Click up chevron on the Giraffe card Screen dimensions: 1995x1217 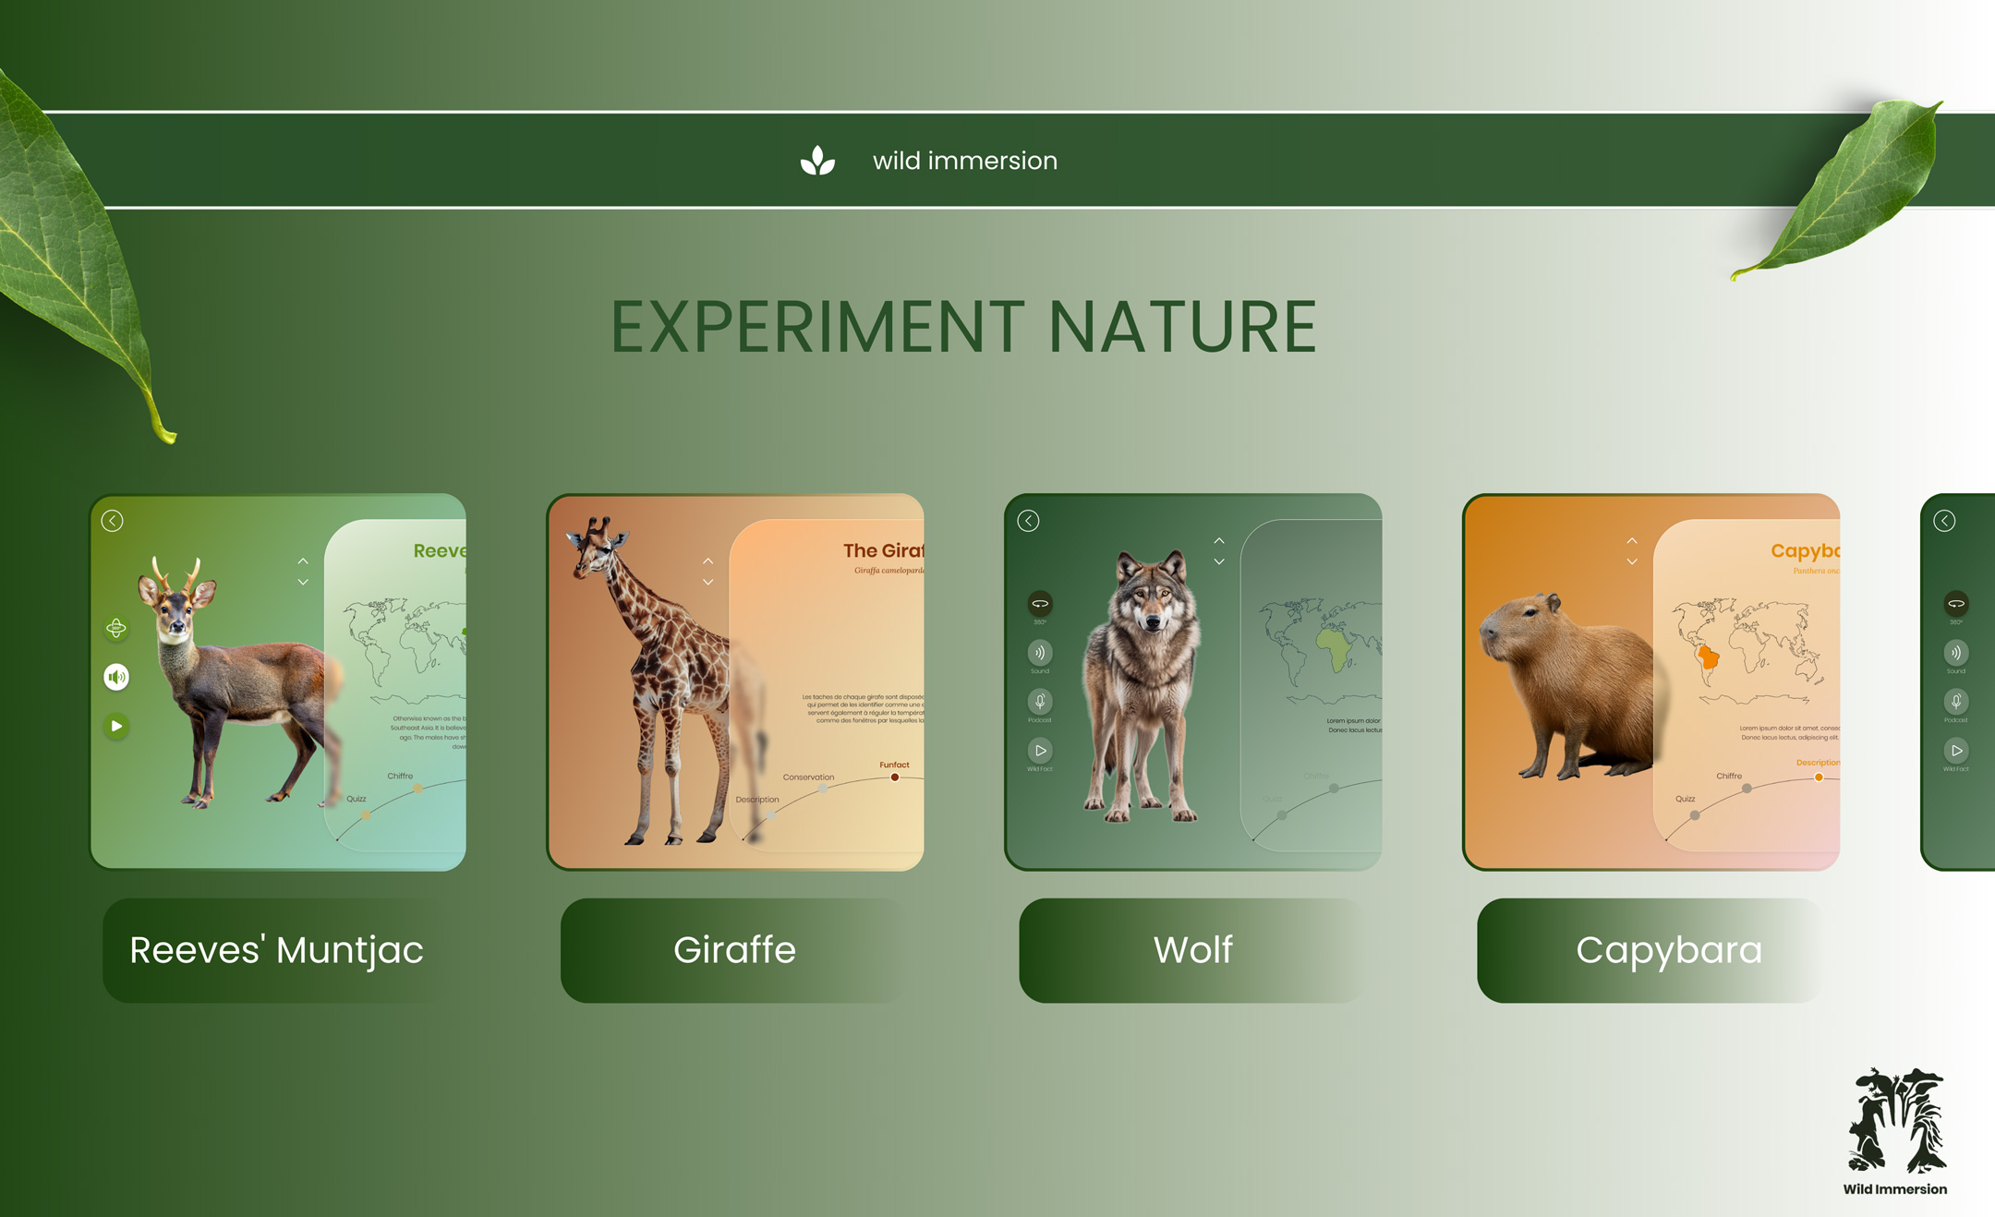point(708,560)
